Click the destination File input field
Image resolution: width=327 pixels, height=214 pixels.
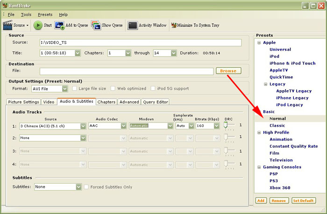[x=126, y=71]
